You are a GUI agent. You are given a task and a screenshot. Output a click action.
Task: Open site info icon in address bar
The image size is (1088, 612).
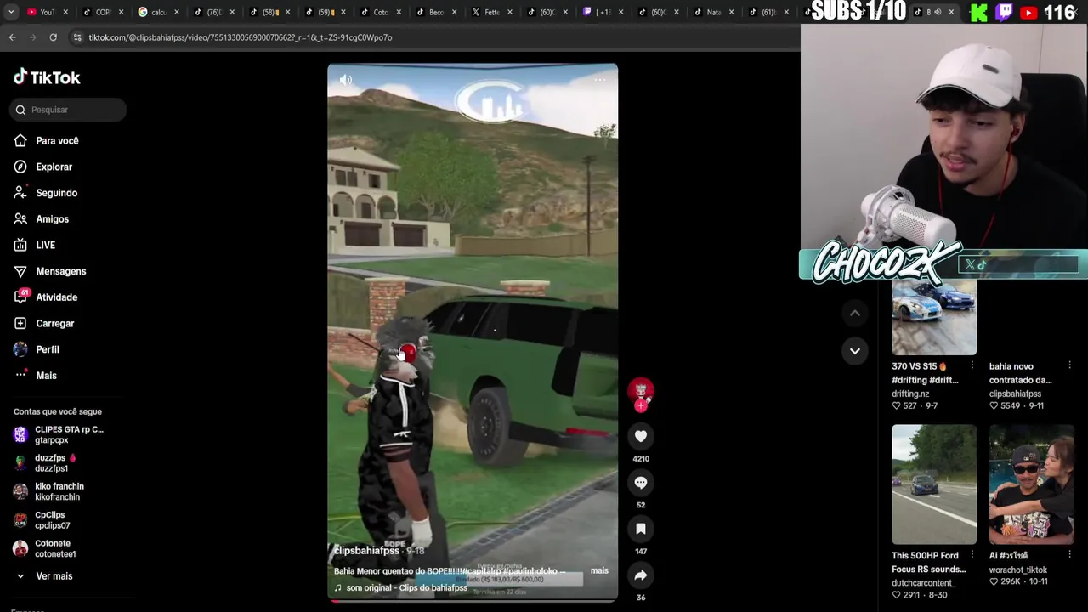(77, 37)
